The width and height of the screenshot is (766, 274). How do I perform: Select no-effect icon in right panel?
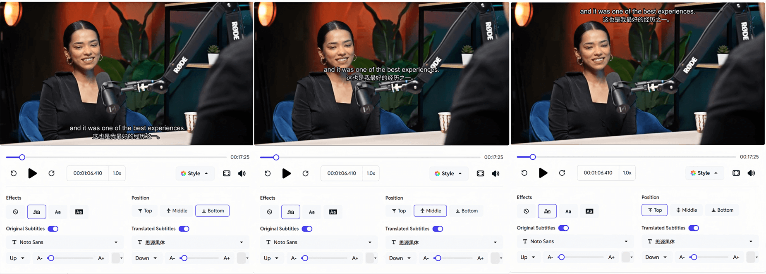(x=526, y=211)
